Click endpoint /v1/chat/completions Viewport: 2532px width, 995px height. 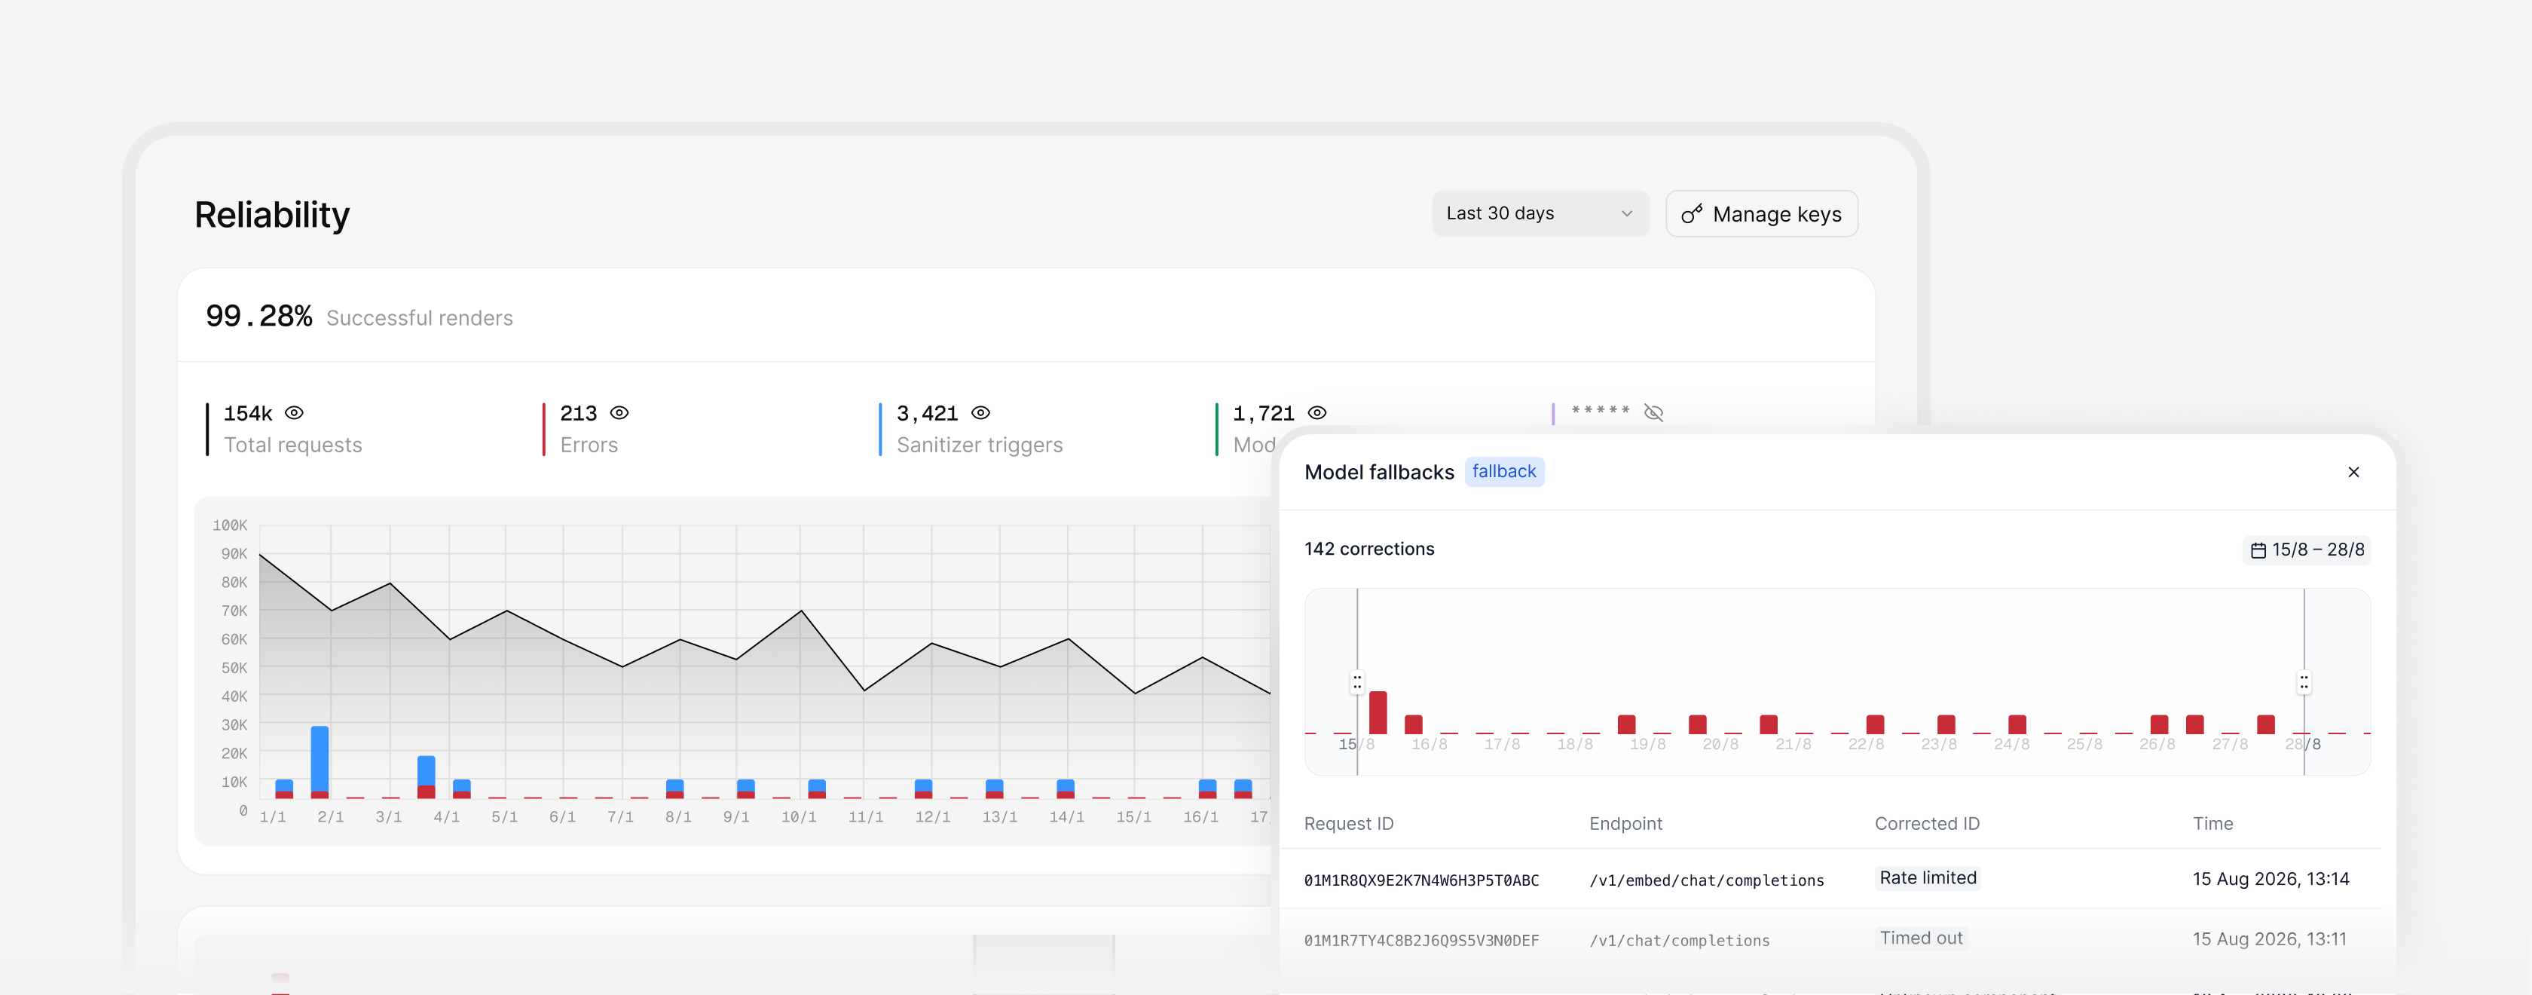[1680, 941]
